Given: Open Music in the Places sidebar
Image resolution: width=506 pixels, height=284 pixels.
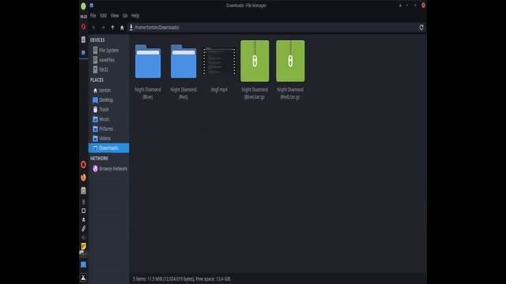Looking at the screenshot, I should tap(108, 119).
